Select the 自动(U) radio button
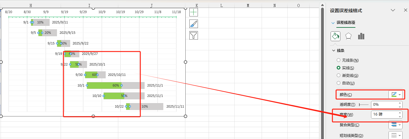Image resolution: width=409 pixels, height=139 pixels. [x=339, y=83]
